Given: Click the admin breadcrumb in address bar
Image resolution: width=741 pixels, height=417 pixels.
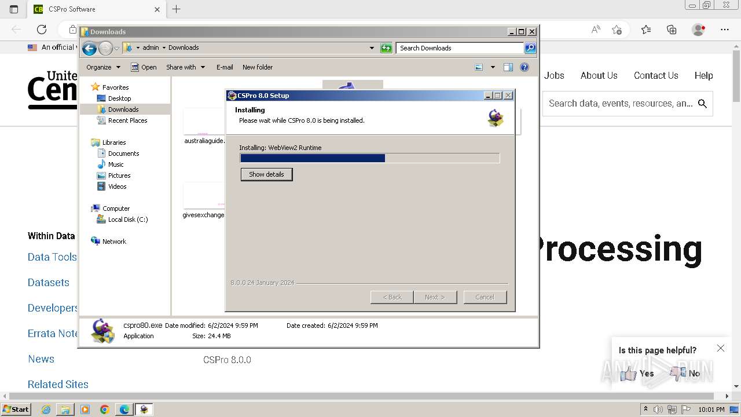Looking at the screenshot, I should tap(151, 48).
